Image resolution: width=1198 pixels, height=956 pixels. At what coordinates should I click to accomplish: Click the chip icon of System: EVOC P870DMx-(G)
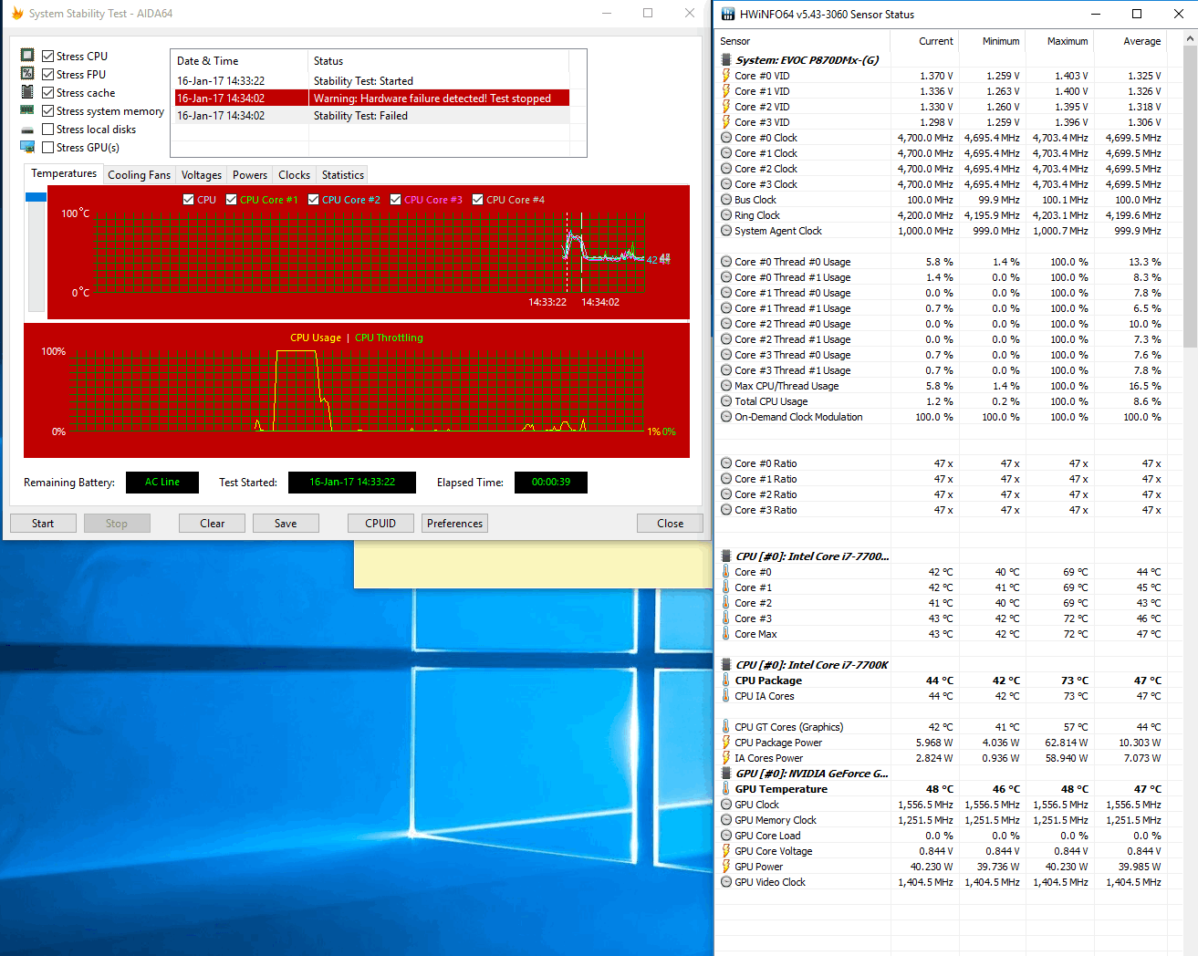726,60
